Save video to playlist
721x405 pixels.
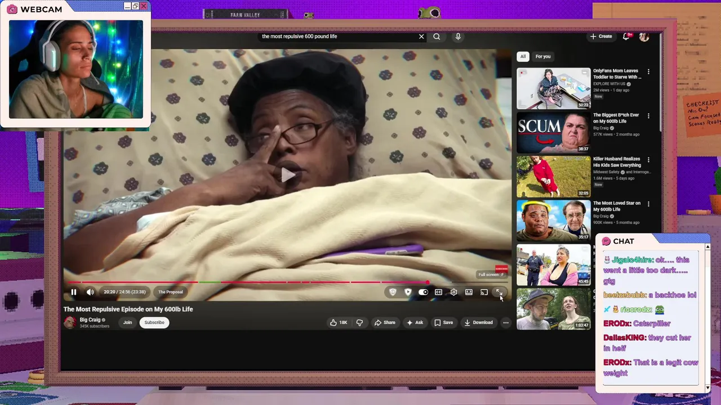tap(443, 322)
